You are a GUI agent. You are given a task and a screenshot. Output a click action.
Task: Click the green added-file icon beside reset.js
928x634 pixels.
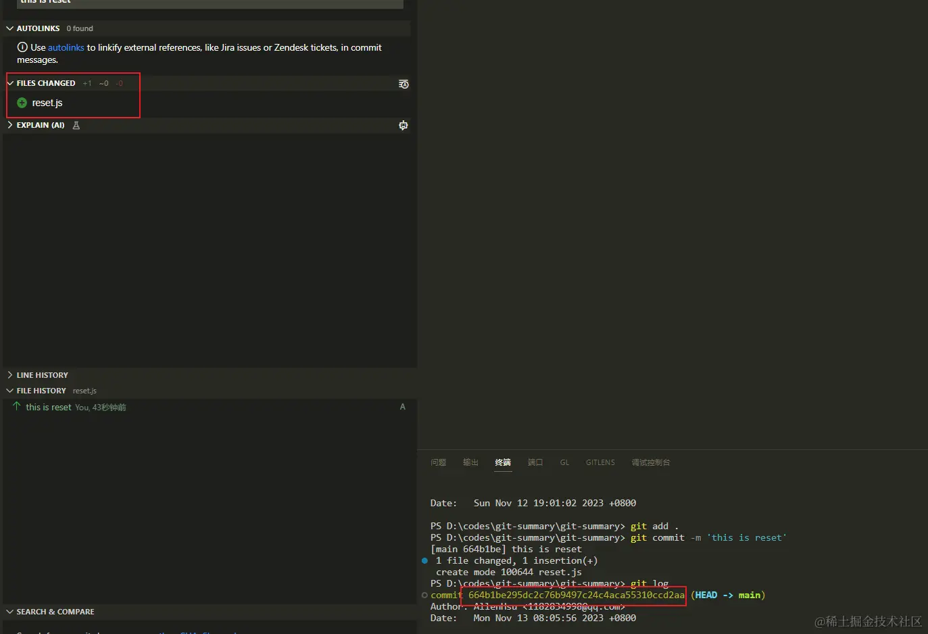[22, 103]
